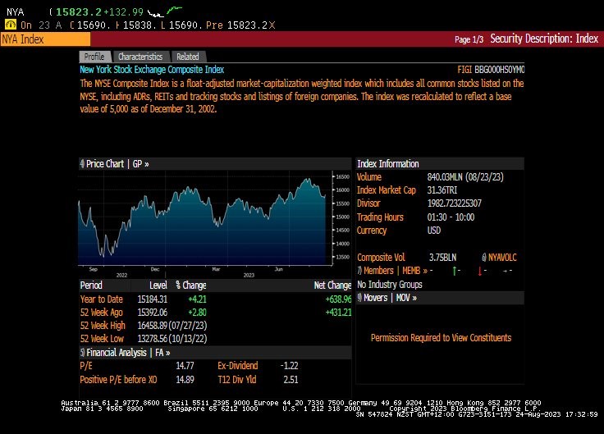Click the 52 Week Ago % change +2.80
This screenshot has width=604, height=434.
[x=197, y=313]
